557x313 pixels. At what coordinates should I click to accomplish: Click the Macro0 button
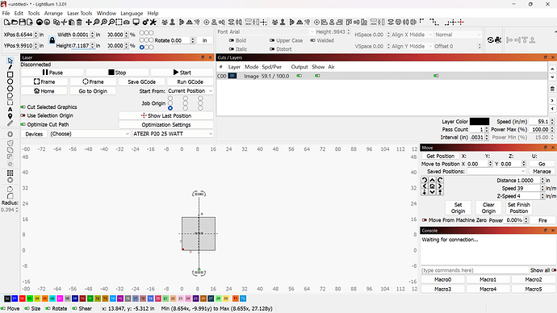442,279
